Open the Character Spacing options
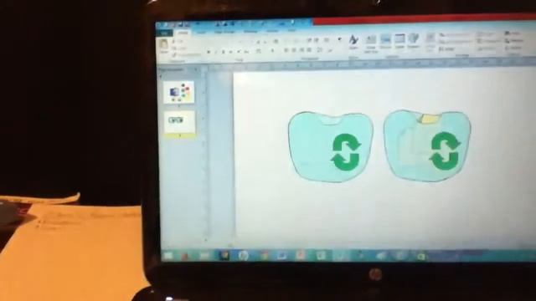536x301 pixels. point(259,51)
